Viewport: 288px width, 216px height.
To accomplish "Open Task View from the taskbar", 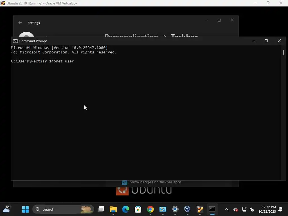I will [101, 209].
